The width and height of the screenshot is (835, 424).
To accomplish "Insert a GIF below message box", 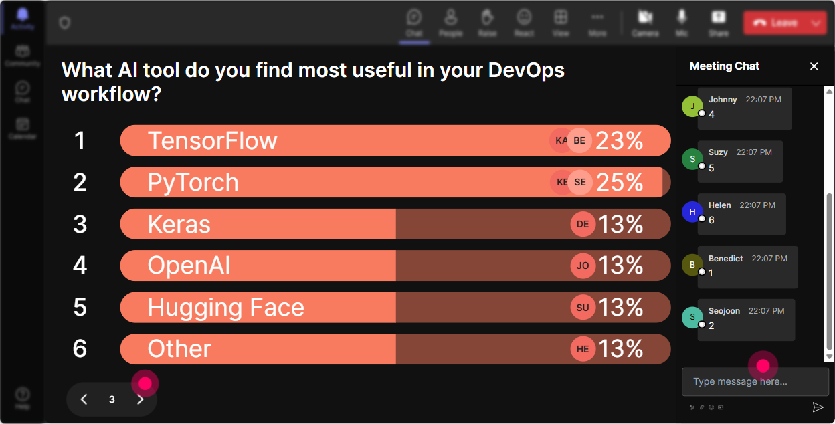I will [721, 407].
